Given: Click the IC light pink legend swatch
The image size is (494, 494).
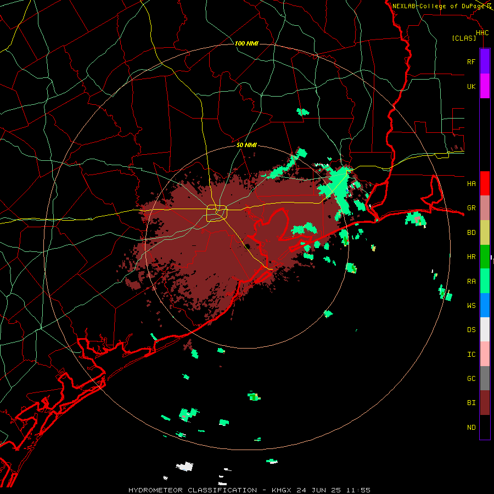Looking at the screenshot, I should point(485,354).
